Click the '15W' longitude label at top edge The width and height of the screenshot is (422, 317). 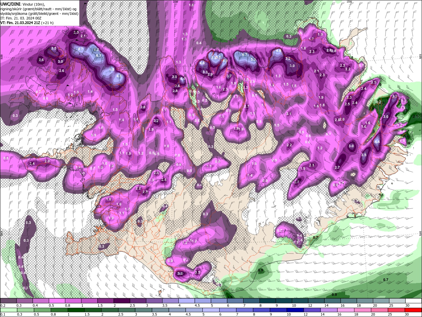(349, 2)
